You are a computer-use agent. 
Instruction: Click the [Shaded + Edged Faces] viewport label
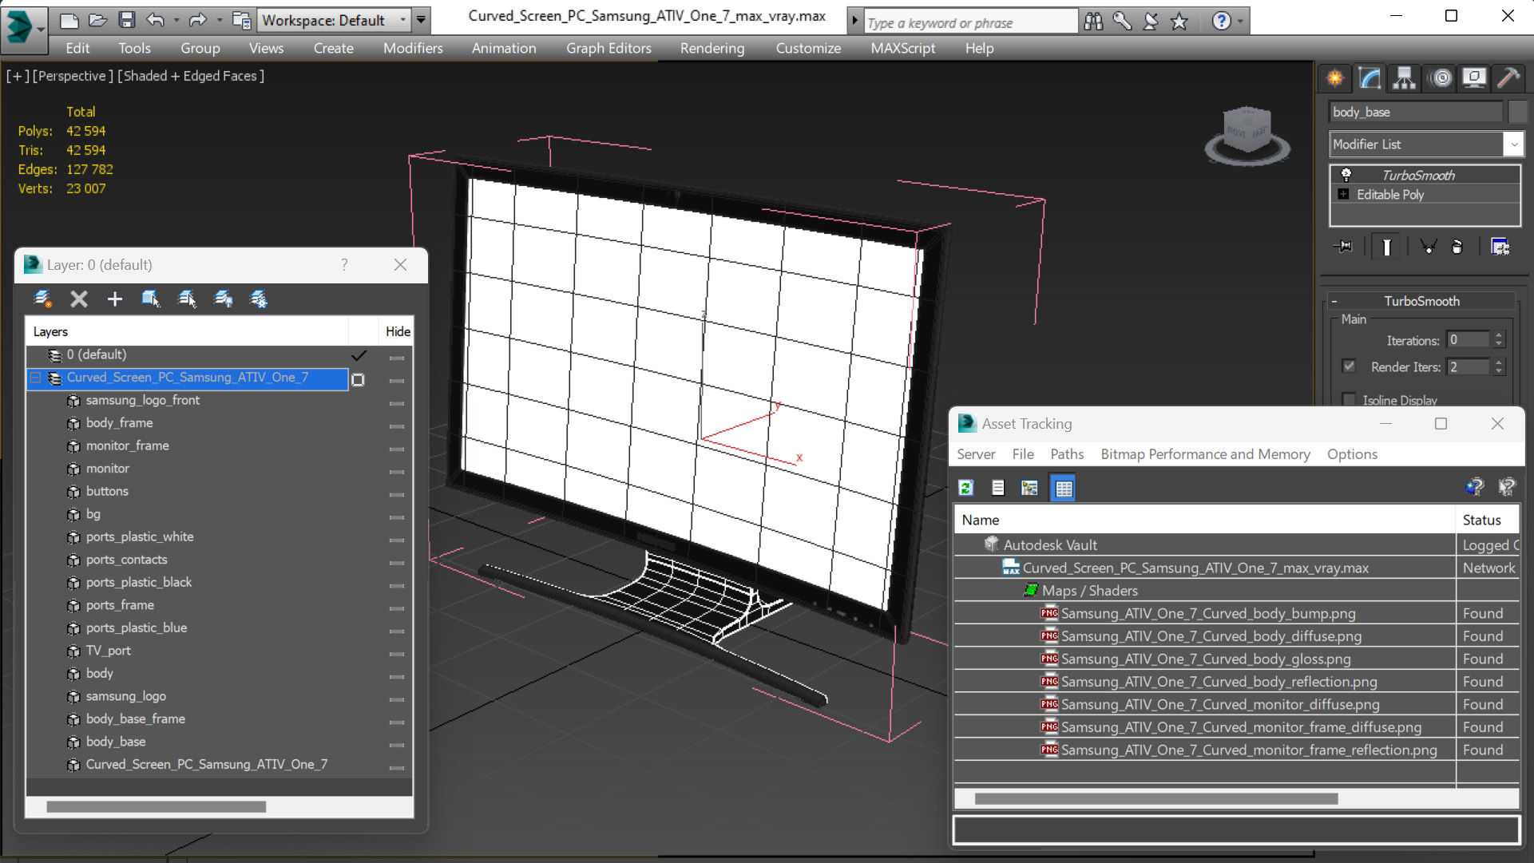[x=191, y=76]
